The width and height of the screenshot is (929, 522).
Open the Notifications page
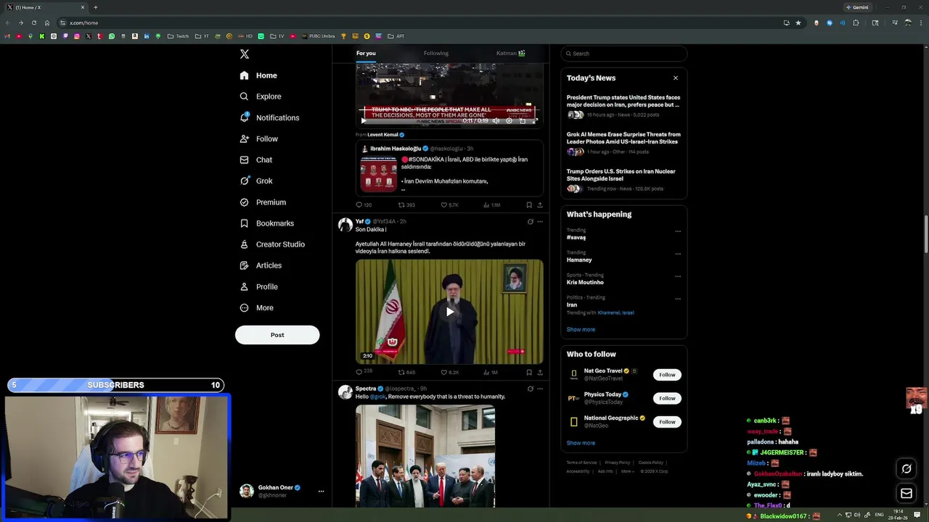click(x=269, y=117)
